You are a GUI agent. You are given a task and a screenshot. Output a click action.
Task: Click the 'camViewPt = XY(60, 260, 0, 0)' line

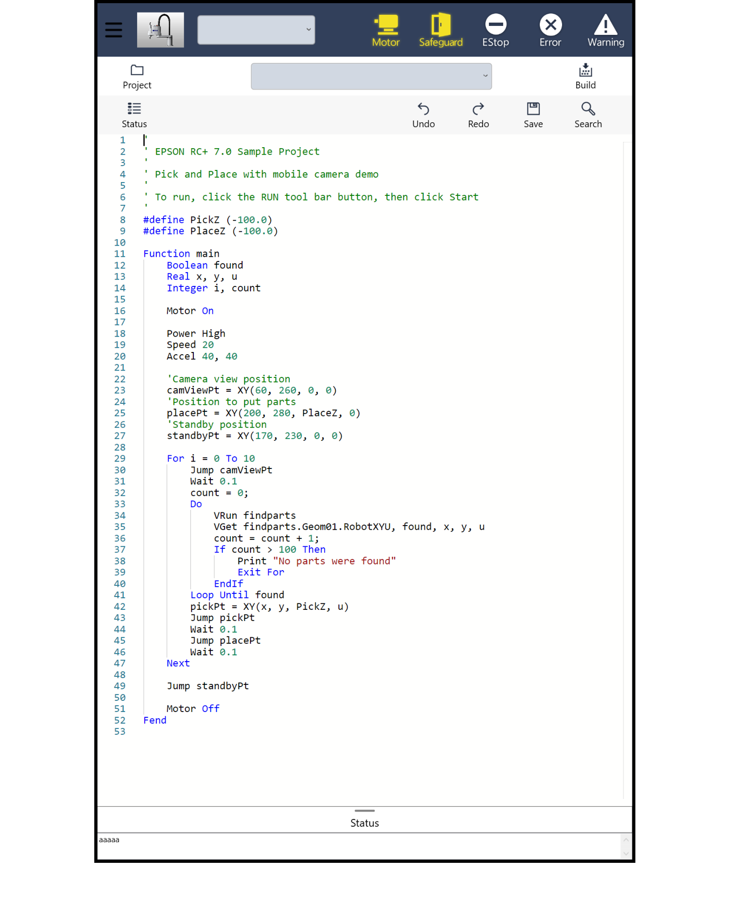252,391
